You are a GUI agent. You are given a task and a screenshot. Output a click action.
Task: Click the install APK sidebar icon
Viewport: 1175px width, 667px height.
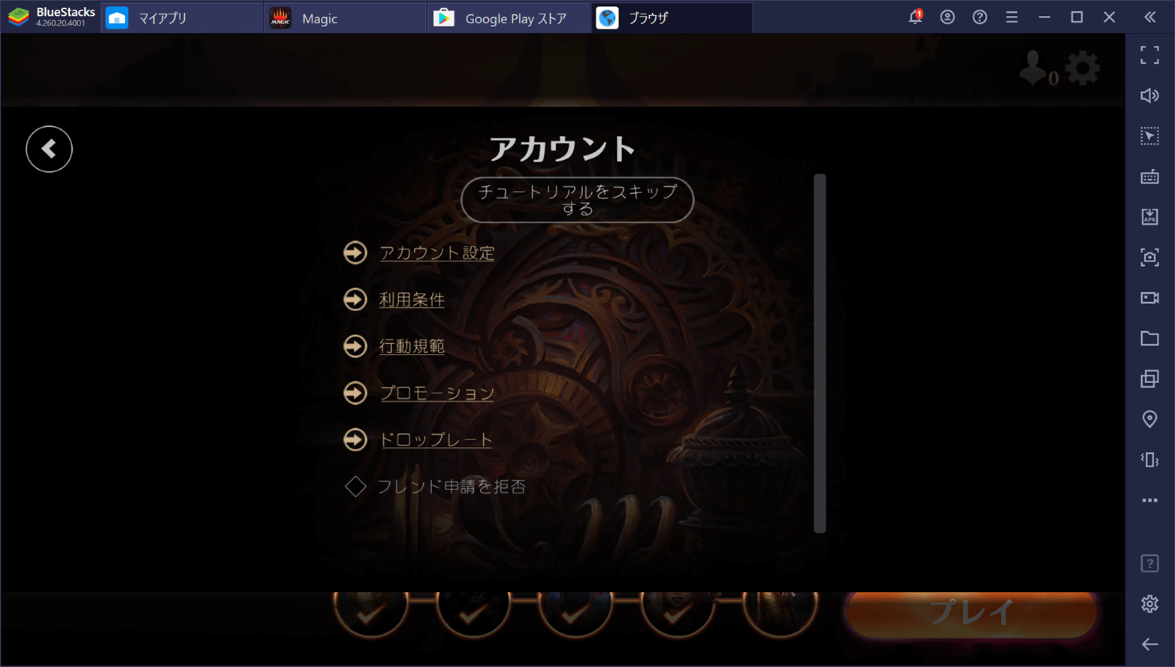[1149, 217]
